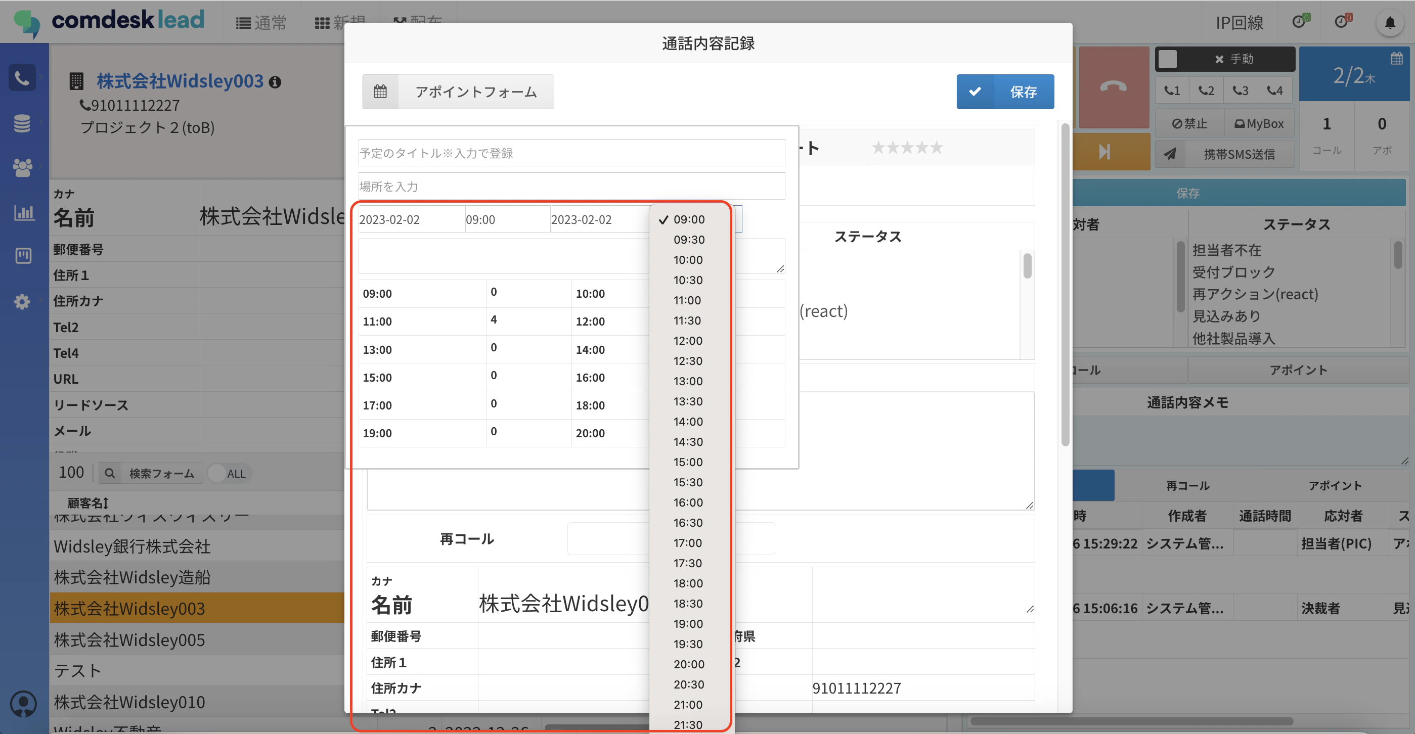The width and height of the screenshot is (1415, 734).
Task: Toggle the ALL switch
Action: click(230, 473)
